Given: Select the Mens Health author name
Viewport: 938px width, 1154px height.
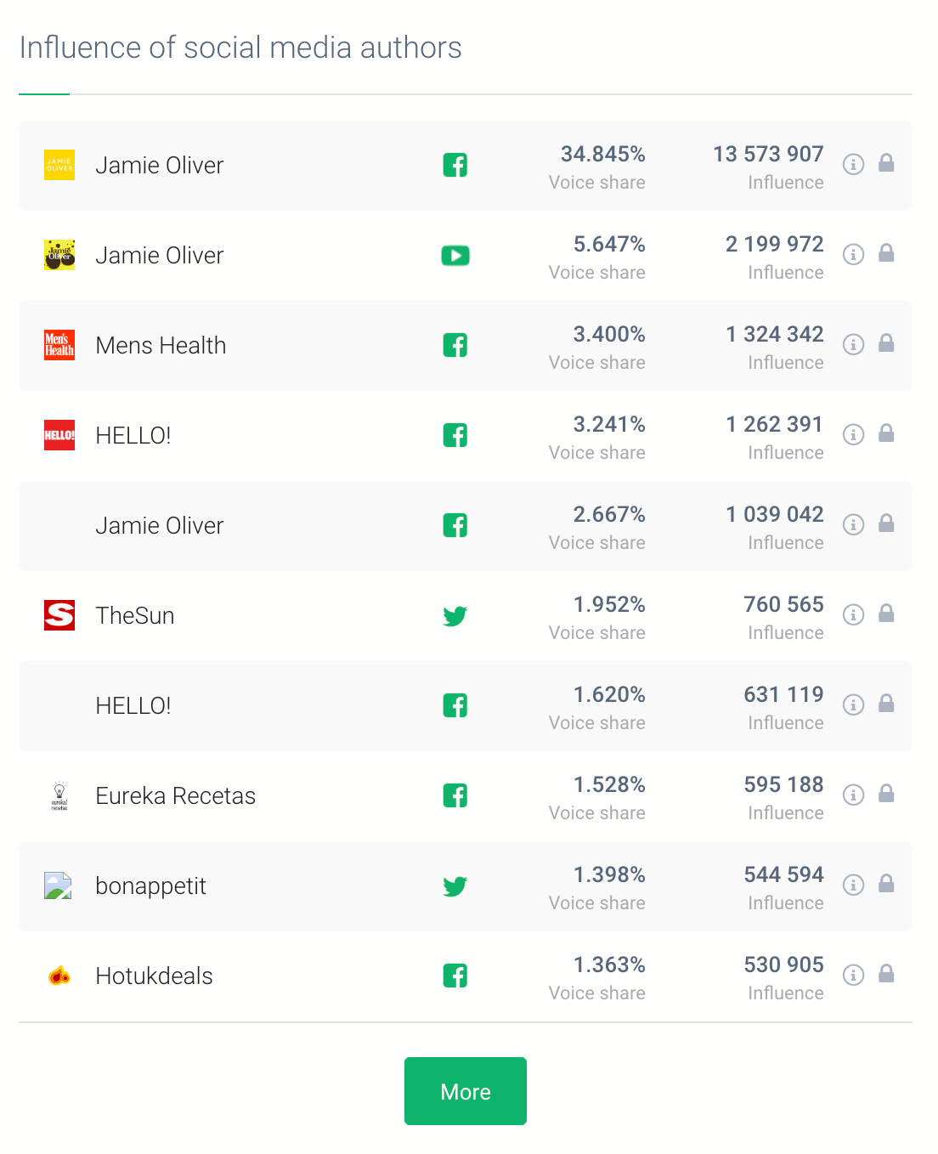Looking at the screenshot, I should 161,345.
